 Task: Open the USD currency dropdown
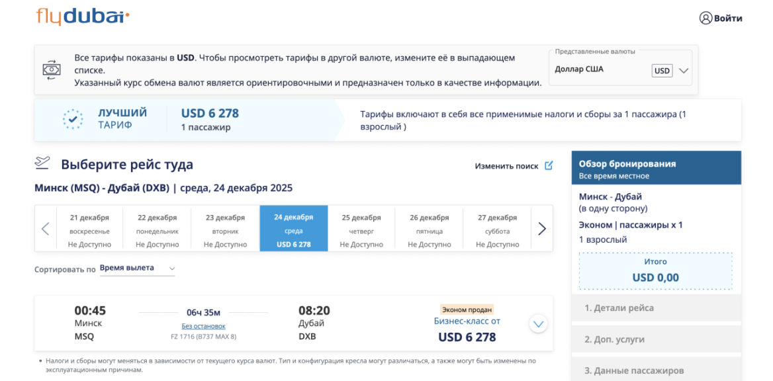(x=670, y=69)
